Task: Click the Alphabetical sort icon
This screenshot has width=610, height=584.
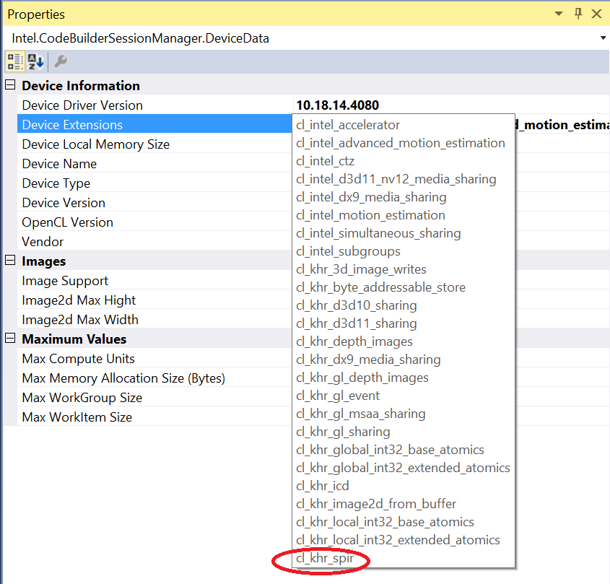Action: click(x=36, y=61)
